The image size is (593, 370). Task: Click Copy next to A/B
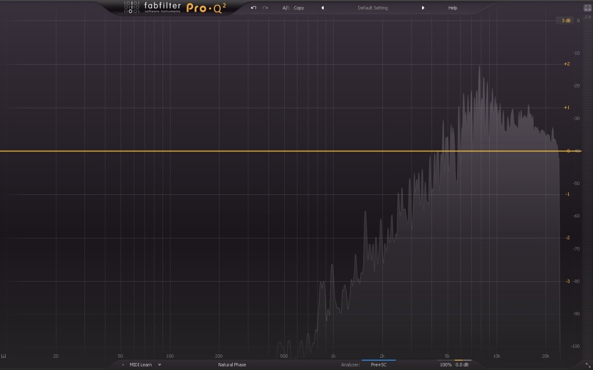299,8
